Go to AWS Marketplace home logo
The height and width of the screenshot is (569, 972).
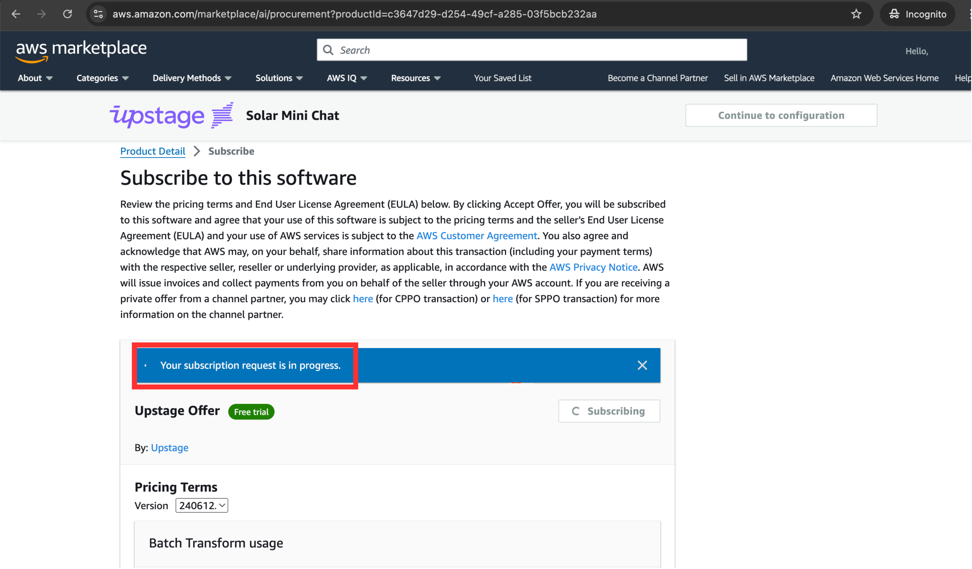point(81,51)
